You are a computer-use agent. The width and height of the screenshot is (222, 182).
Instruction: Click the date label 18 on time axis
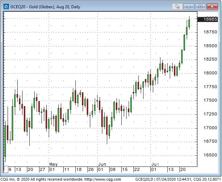(79, 170)
